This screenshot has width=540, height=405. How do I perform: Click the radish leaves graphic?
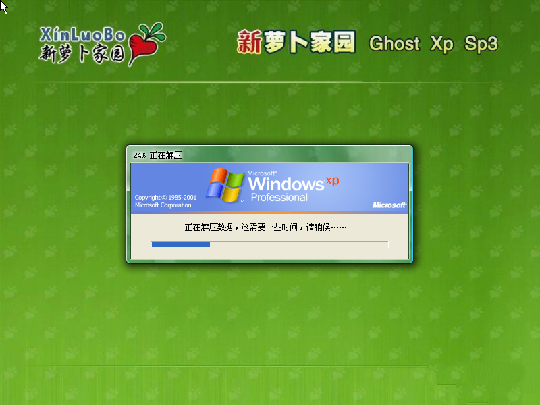(148, 30)
